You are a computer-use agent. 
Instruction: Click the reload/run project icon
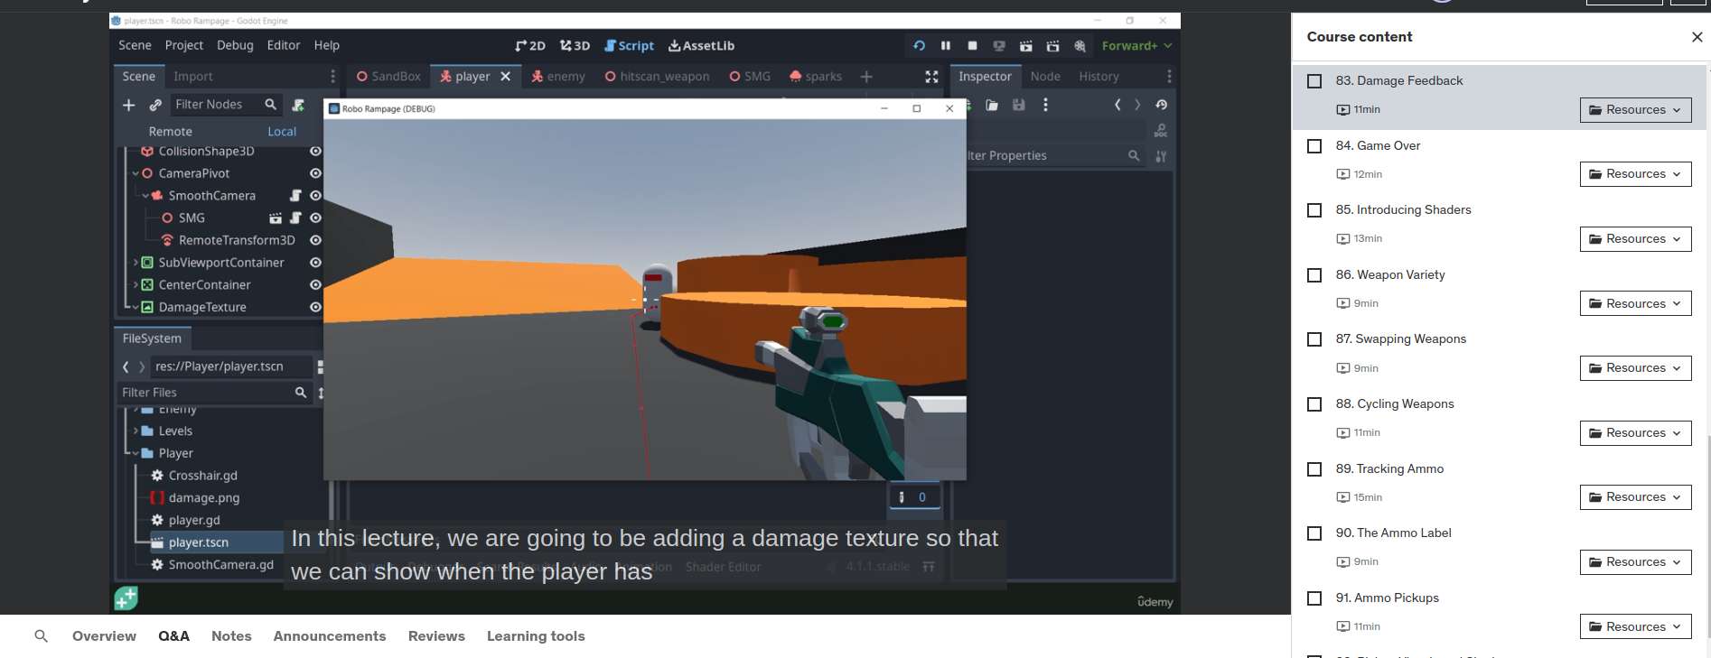[919, 45]
